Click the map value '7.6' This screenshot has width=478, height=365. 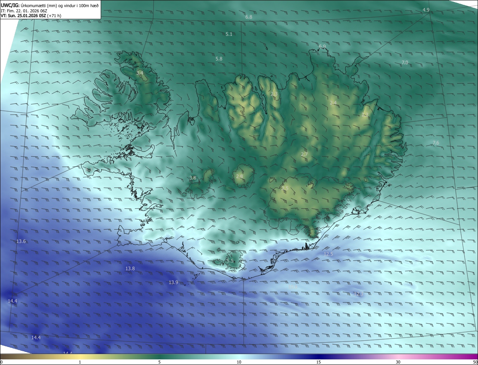click(436, 143)
